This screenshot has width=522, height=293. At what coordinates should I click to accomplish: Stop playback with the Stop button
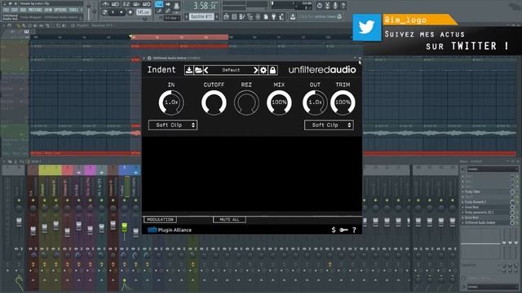pyautogui.click(x=122, y=12)
